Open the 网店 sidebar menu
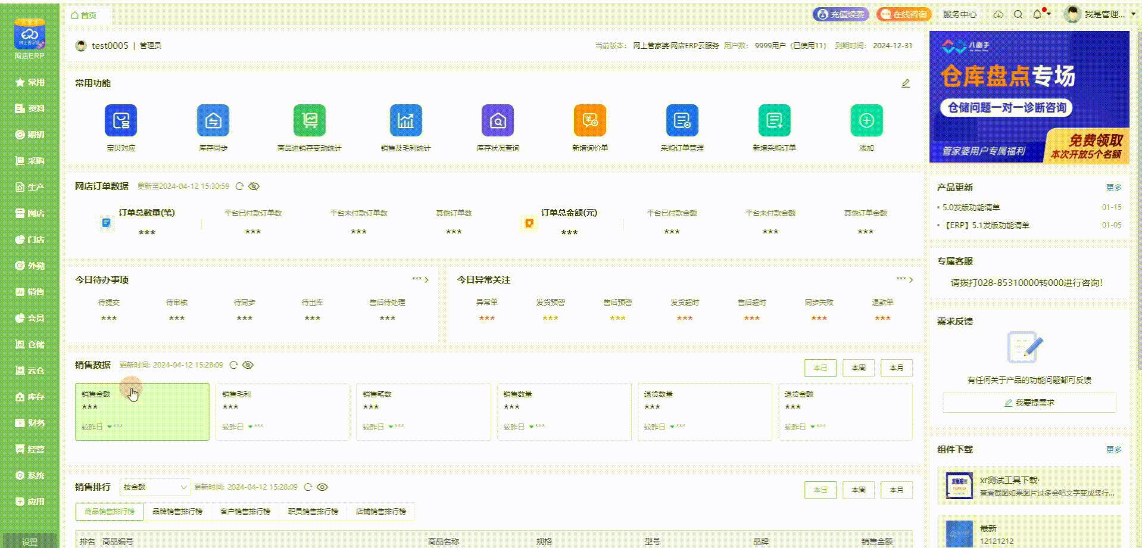 [30, 213]
